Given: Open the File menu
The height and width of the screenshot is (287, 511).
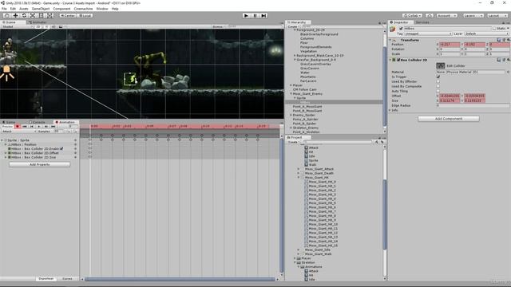Looking at the screenshot, I should pos(4,9).
